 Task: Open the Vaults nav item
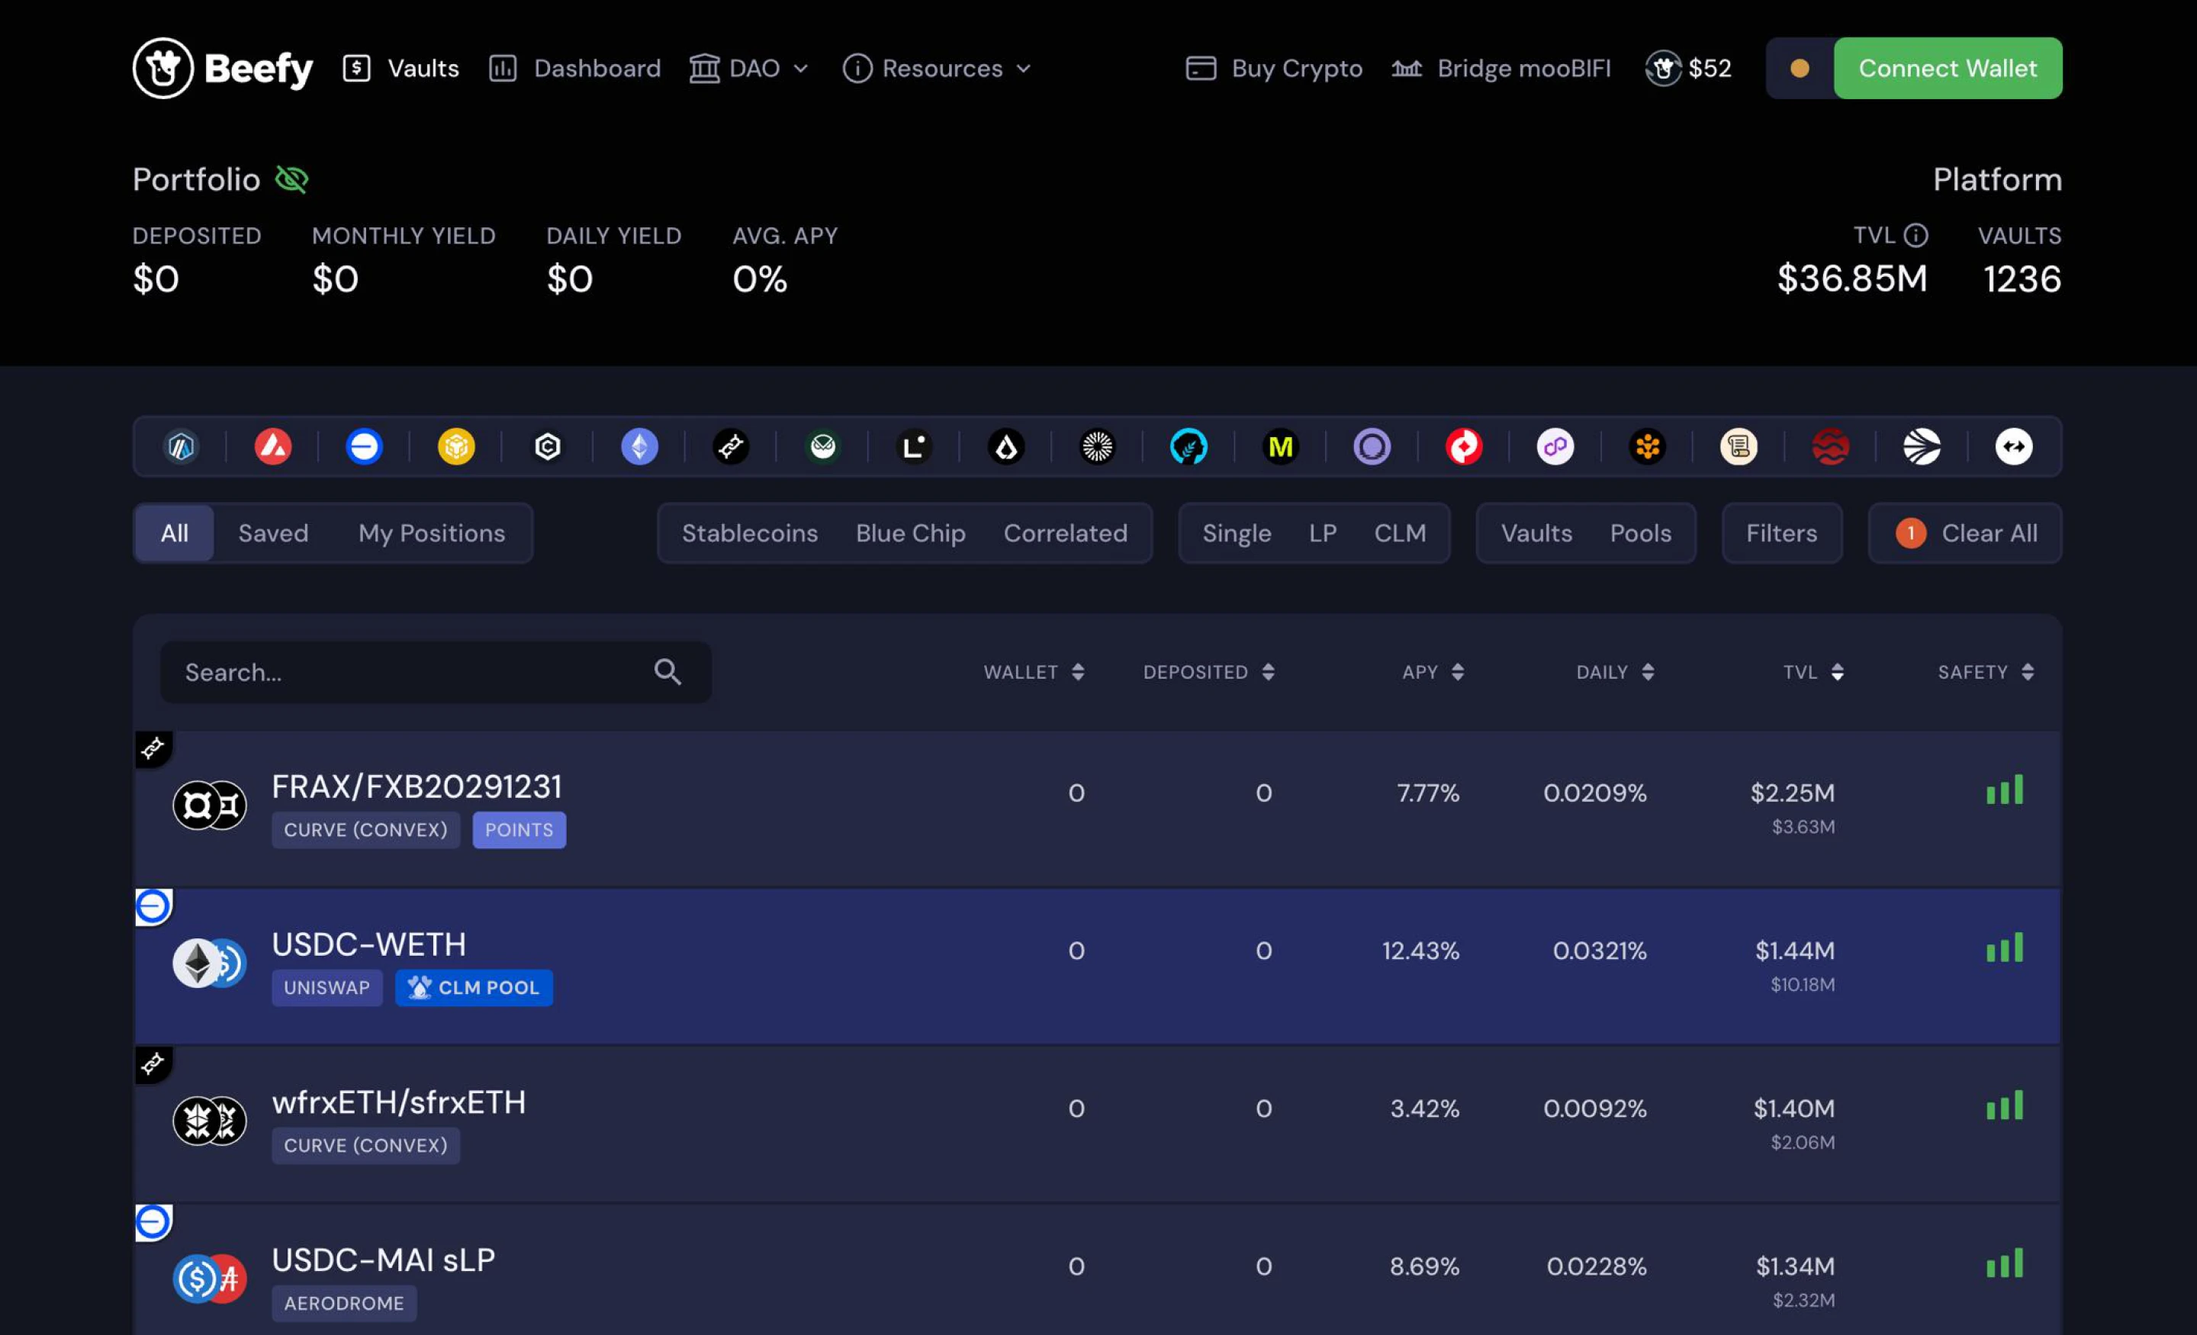click(x=401, y=68)
